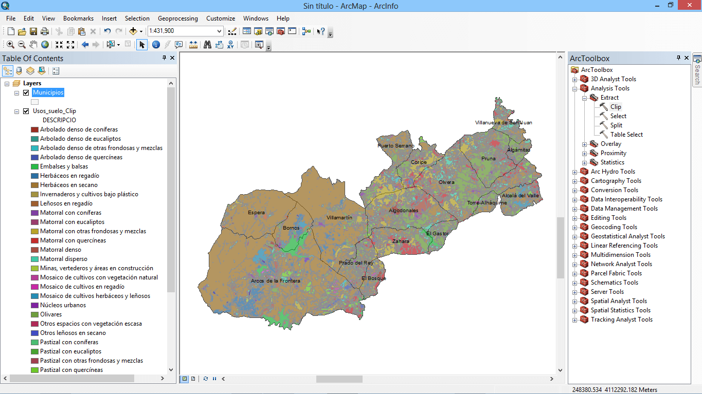Click the Search side tab

tap(697, 71)
